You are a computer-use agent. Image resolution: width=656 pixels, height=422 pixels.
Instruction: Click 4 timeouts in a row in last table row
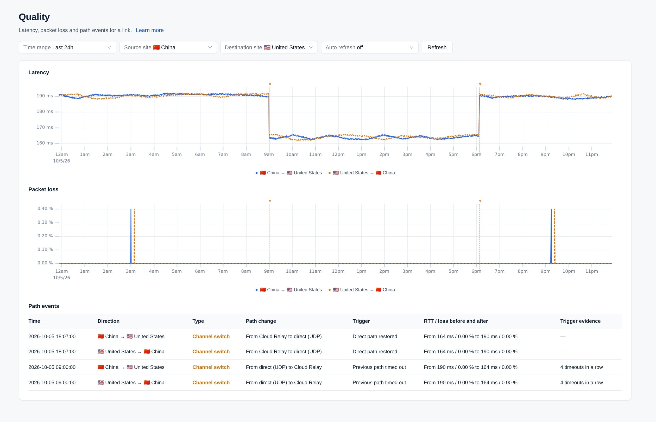[582, 383]
